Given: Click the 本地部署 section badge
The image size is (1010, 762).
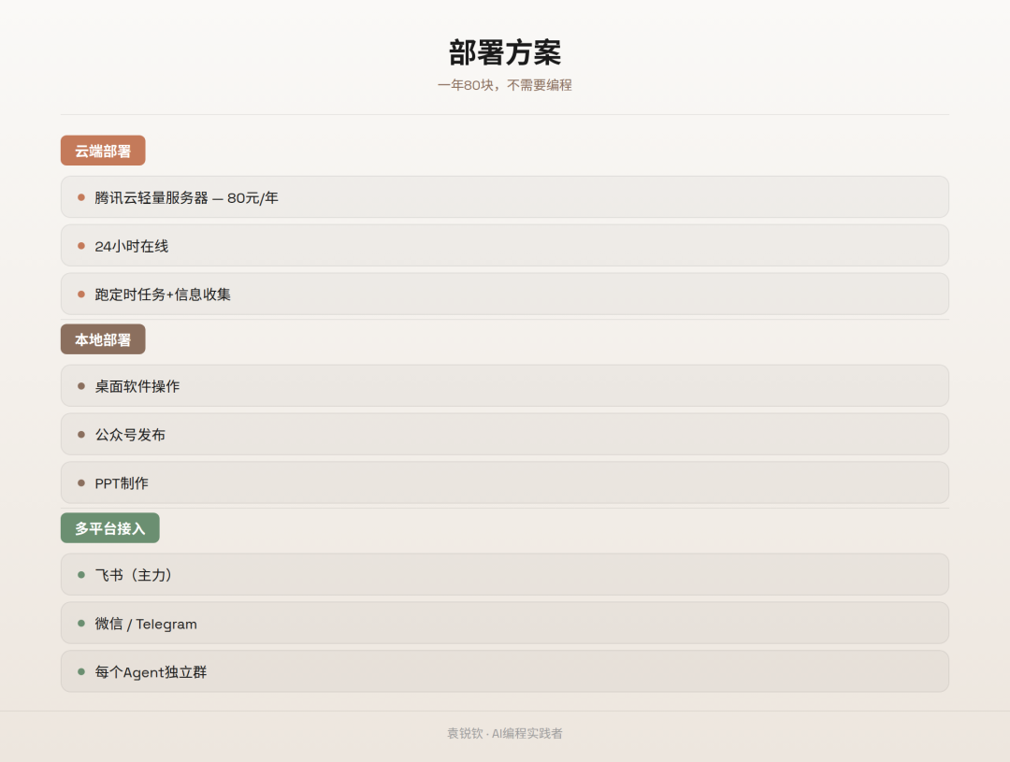Looking at the screenshot, I should click(103, 339).
